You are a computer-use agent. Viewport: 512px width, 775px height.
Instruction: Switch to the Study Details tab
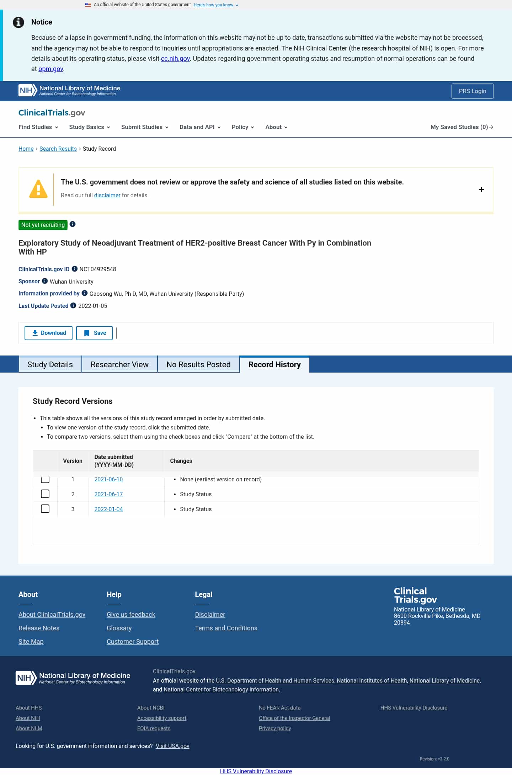pyautogui.click(x=50, y=364)
